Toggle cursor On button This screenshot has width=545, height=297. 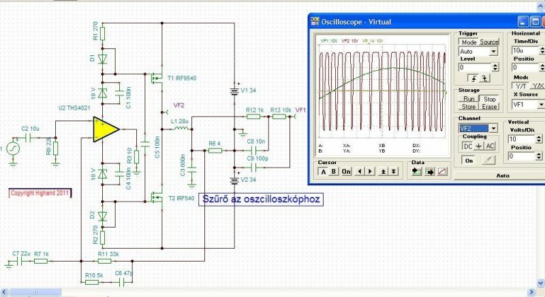pyautogui.click(x=346, y=171)
